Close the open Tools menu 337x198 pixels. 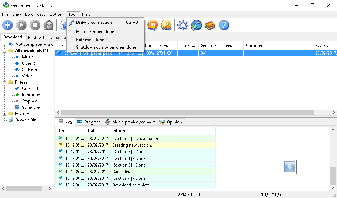73,14
